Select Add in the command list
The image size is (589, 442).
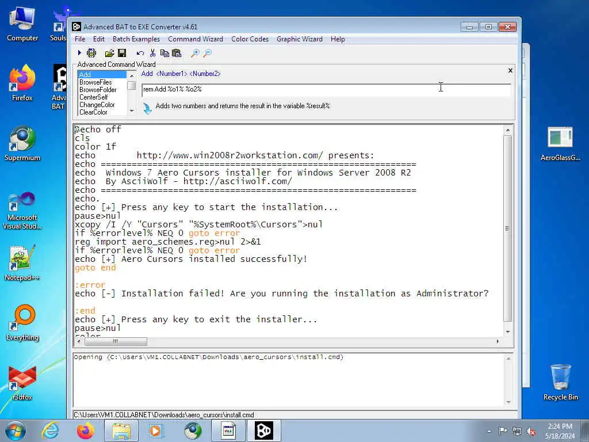point(102,74)
